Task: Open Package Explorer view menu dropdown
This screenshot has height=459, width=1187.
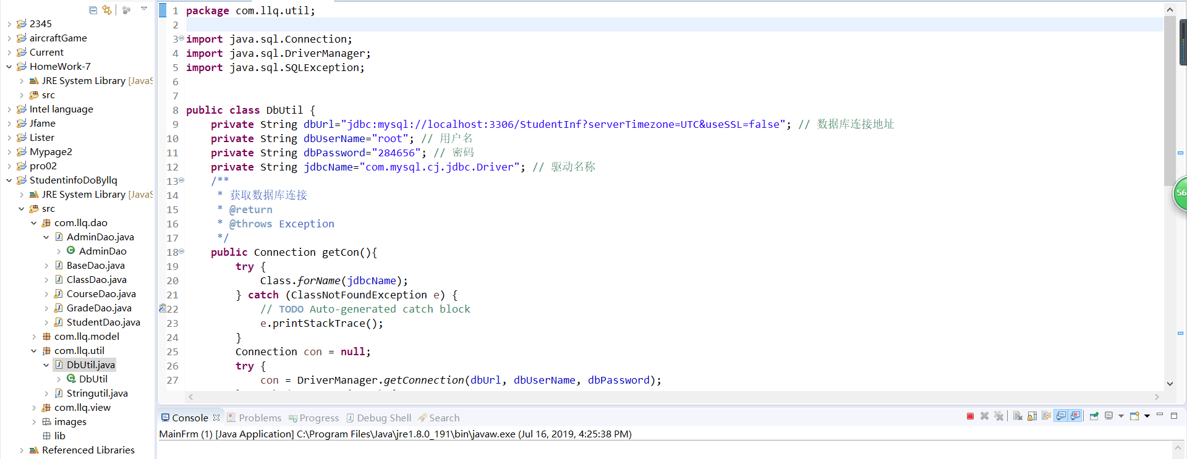Action: [144, 9]
